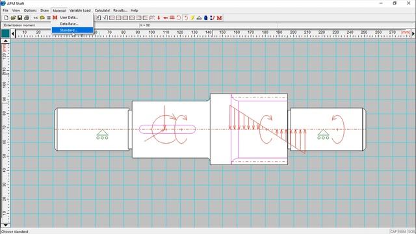Click the 'Choose standard' status bar text

coord(14,231)
